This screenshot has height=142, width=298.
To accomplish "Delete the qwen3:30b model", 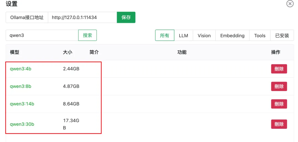I will click(x=279, y=124).
